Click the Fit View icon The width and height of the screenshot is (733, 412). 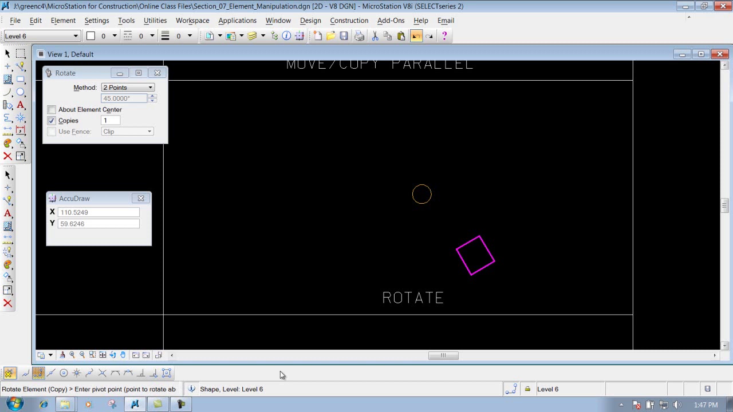coord(103,355)
